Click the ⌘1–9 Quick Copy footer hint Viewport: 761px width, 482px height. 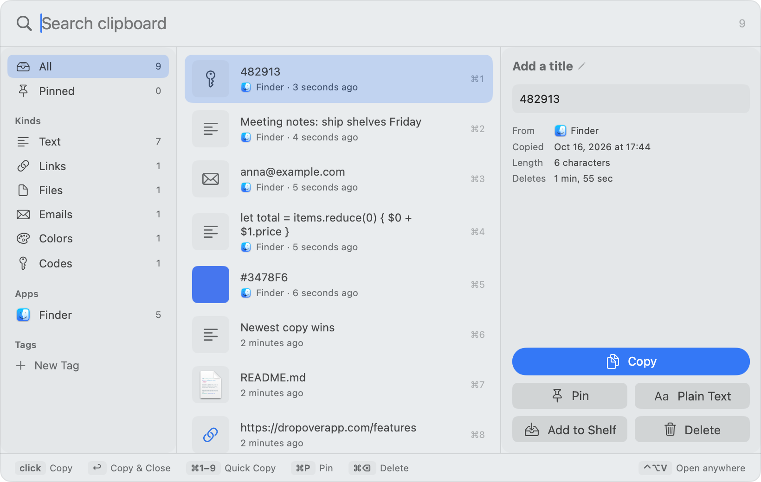[231, 468]
